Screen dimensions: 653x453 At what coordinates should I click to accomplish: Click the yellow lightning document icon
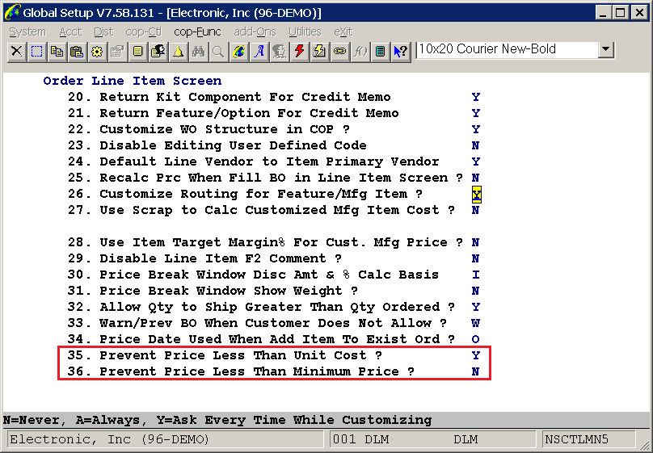pos(319,52)
